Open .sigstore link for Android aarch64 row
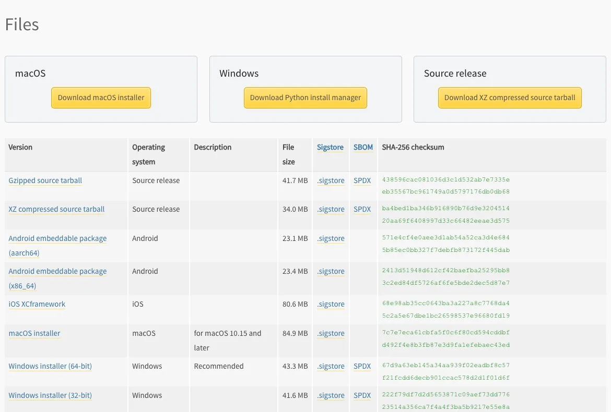Viewport: 611px width, 412px height. click(x=331, y=238)
